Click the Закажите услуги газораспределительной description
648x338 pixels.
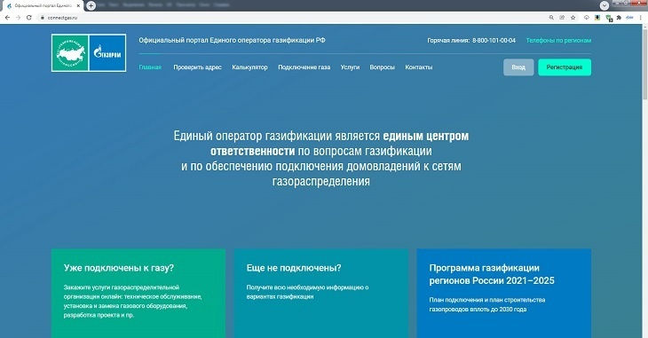[x=132, y=302]
